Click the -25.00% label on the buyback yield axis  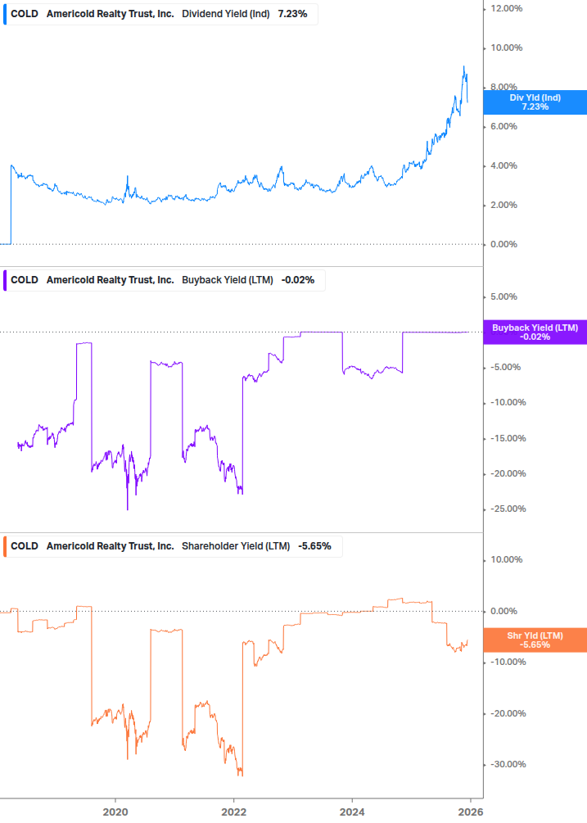(508, 509)
